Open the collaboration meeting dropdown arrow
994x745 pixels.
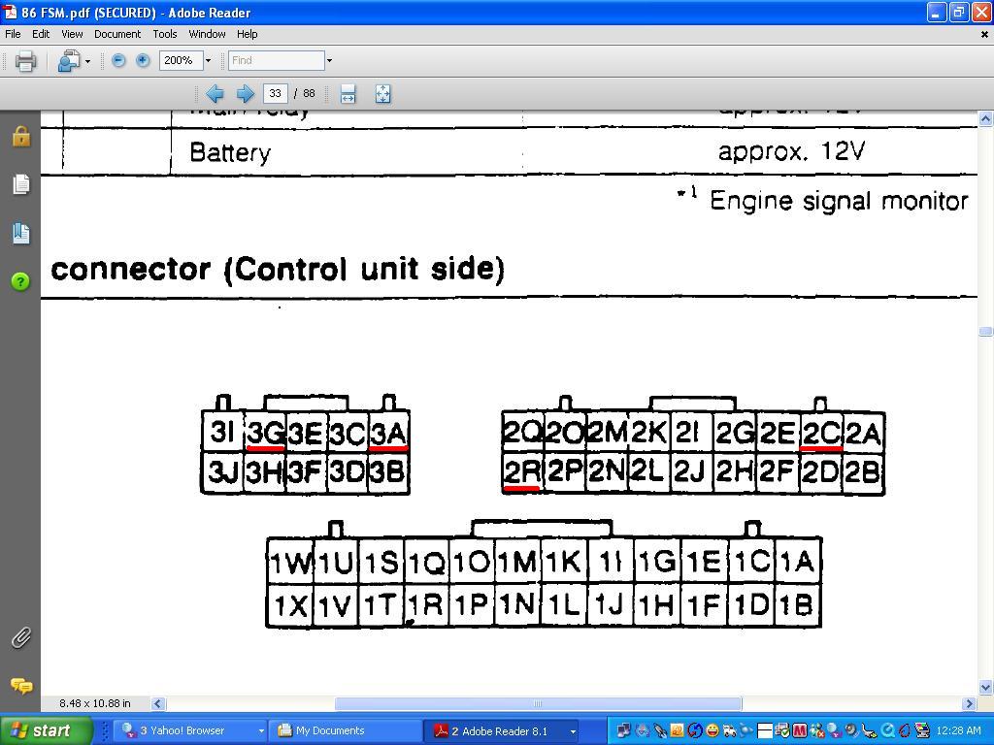[87, 61]
